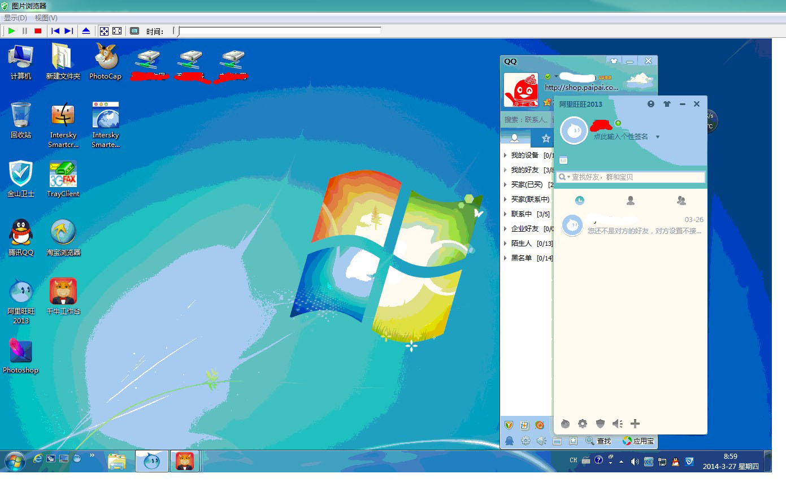The width and height of the screenshot is (786, 504).
Task: Open the QQ favorites star-page icon
Action: [573, 441]
